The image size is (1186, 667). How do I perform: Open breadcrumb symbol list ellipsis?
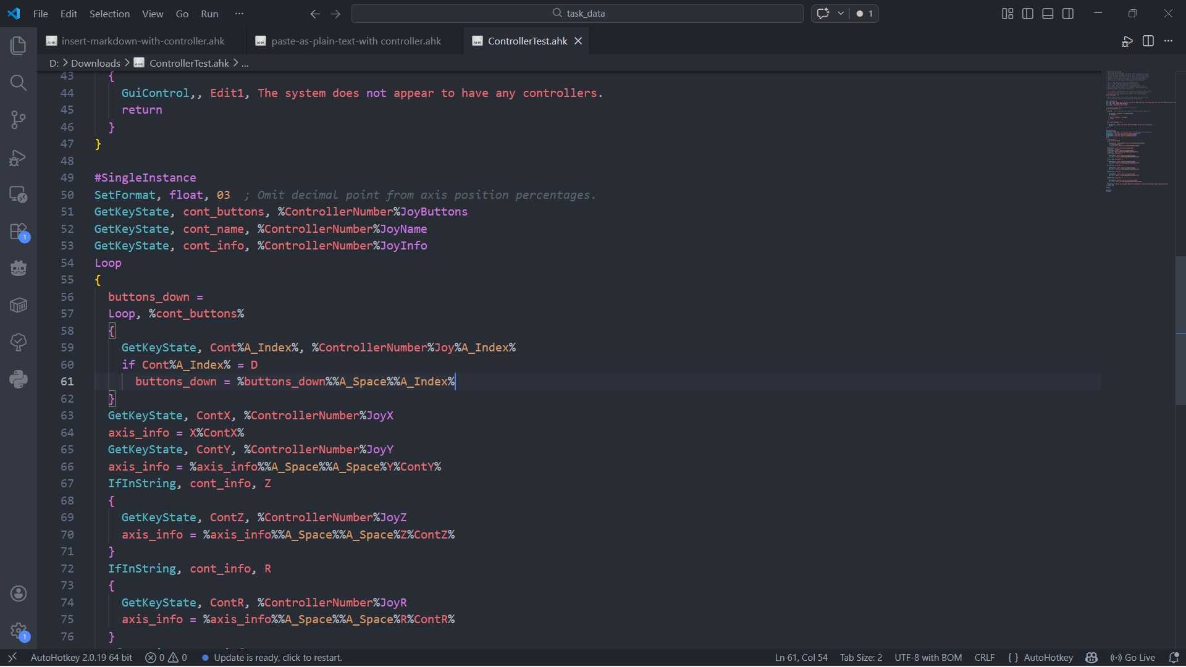tap(245, 63)
